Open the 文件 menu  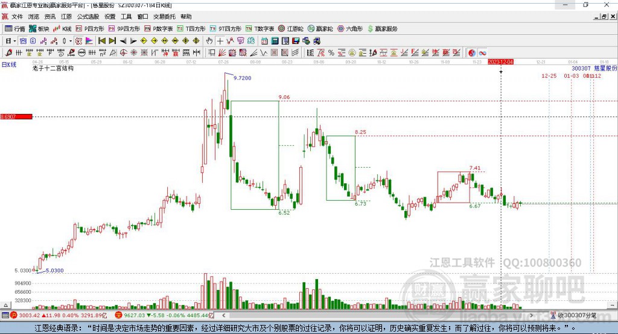point(17,16)
